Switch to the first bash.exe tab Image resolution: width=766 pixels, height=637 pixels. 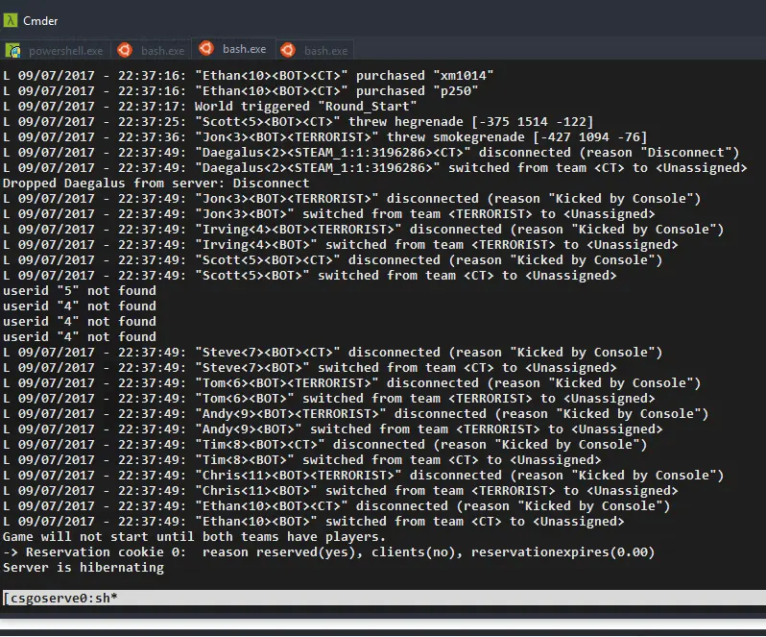point(152,50)
